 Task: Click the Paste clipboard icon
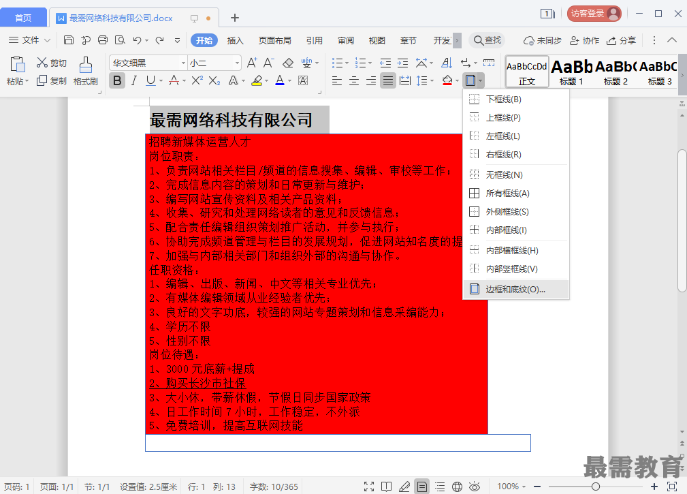coord(18,65)
